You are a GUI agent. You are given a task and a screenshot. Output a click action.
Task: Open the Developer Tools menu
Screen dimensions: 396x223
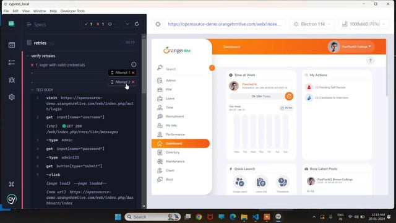[72, 11]
